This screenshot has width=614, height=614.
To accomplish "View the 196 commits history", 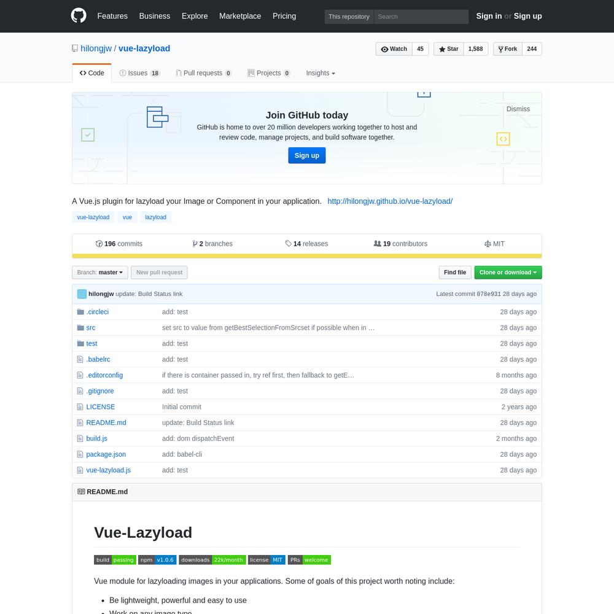I will click(119, 244).
